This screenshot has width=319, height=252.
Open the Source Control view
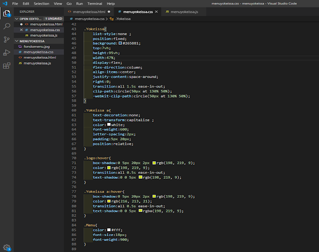(x=6, y=39)
